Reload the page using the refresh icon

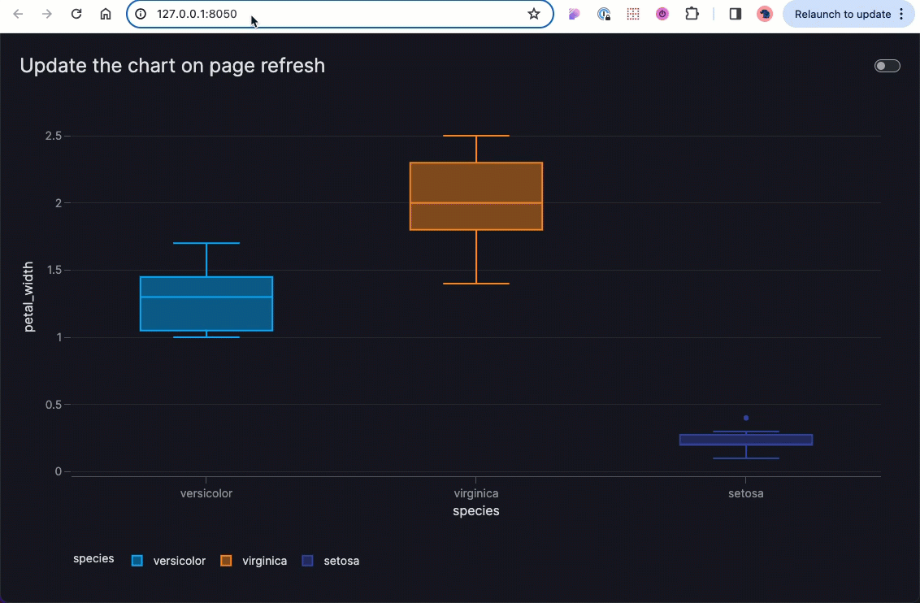(76, 14)
